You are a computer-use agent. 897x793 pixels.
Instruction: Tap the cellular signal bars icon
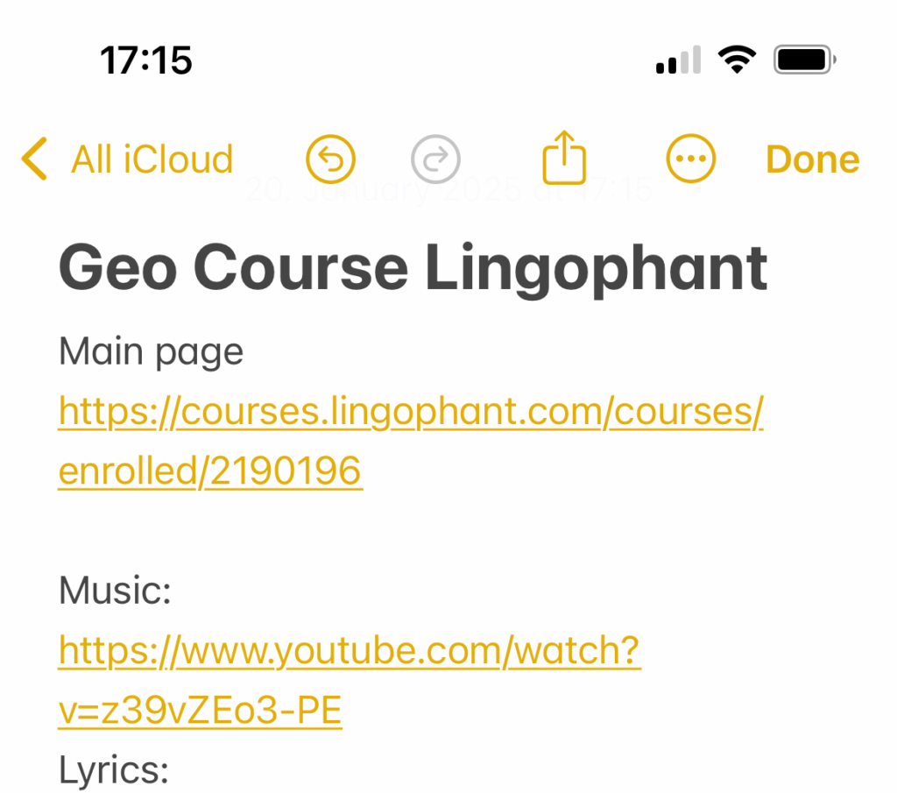pos(678,60)
